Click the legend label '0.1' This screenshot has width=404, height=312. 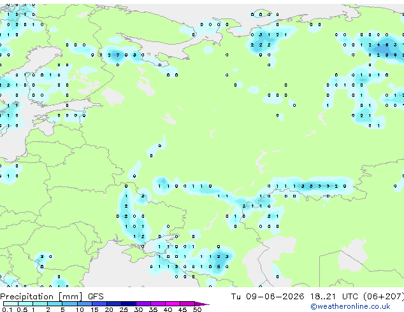coord(7,309)
